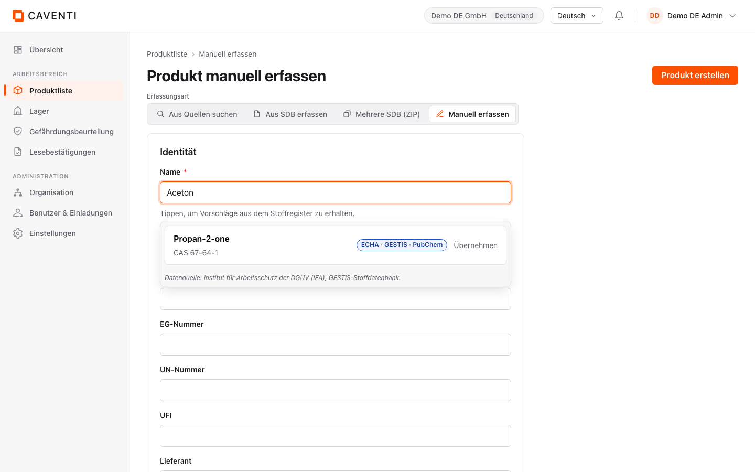
Task: Click Produktliste breadcrumb link
Action: click(167, 54)
